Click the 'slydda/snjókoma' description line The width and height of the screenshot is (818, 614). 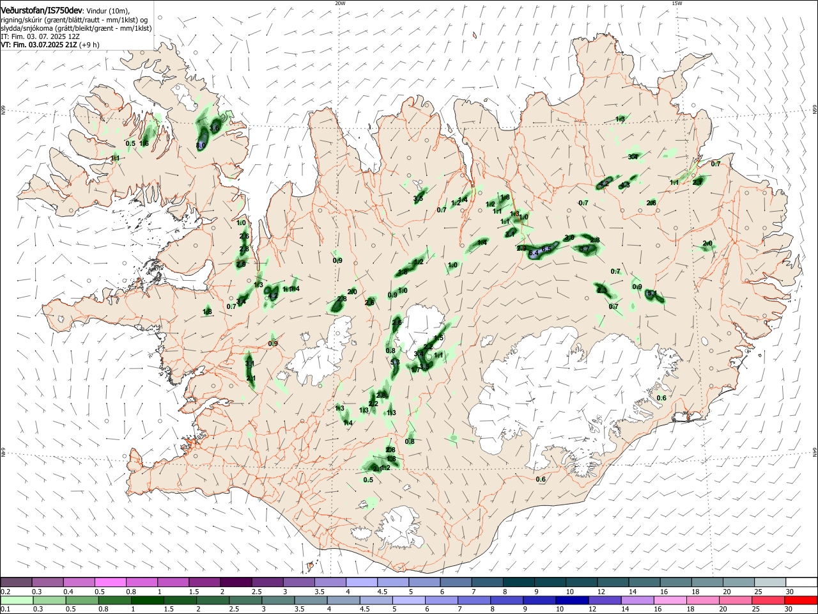[x=76, y=28]
